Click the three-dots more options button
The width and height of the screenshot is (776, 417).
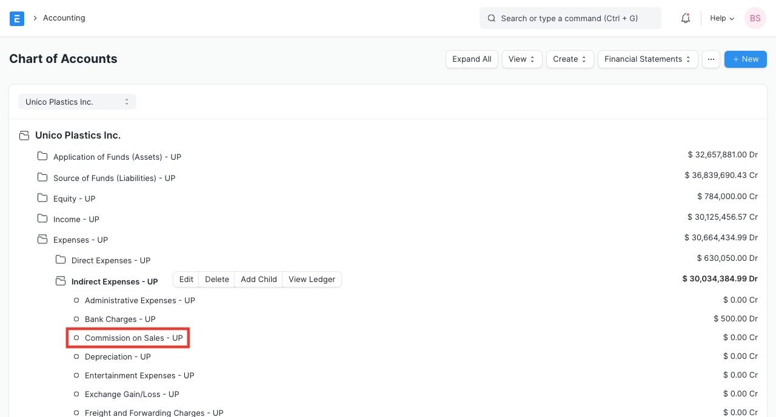tap(711, 59)
